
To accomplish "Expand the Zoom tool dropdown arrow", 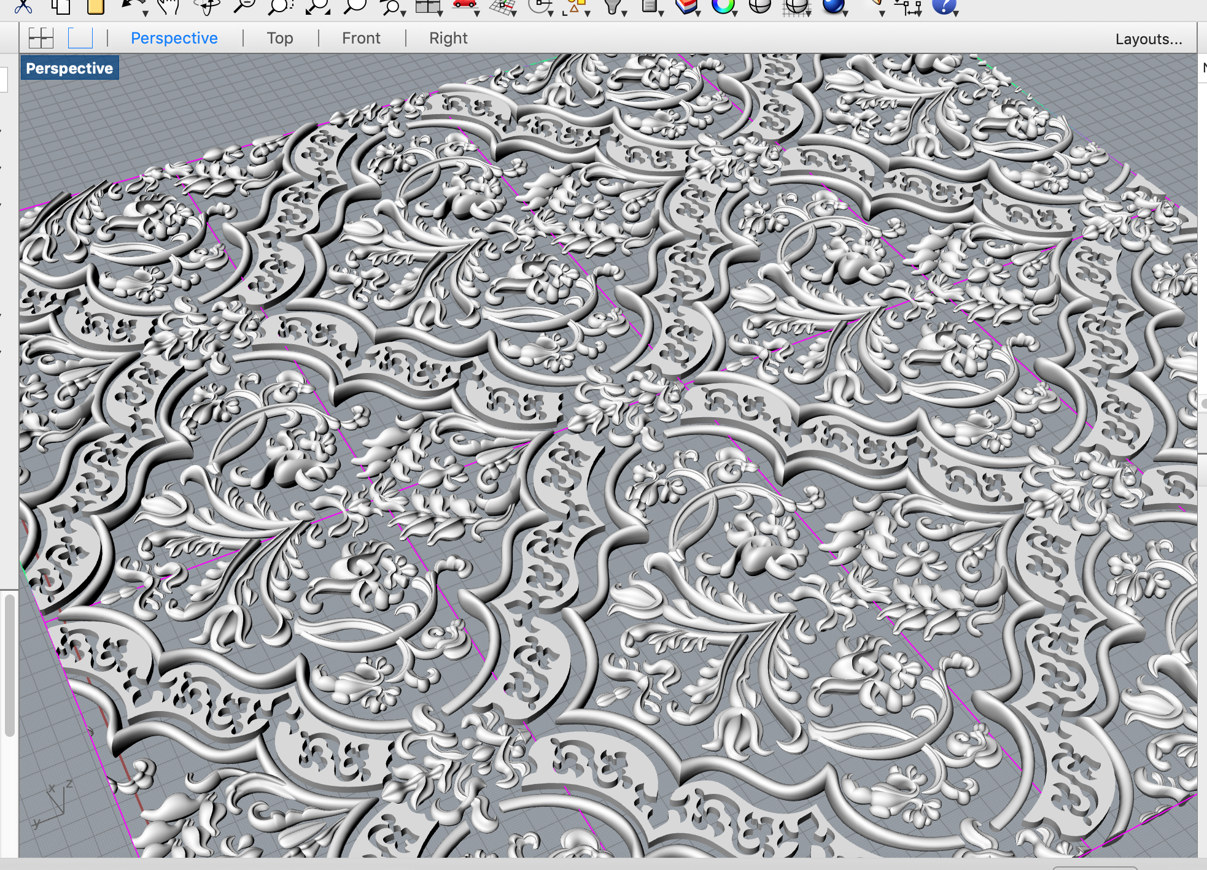I will [403, 13].
